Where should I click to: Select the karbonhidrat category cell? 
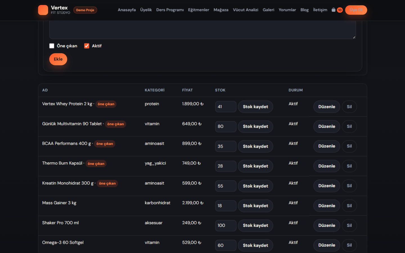[x=157, y=203]
